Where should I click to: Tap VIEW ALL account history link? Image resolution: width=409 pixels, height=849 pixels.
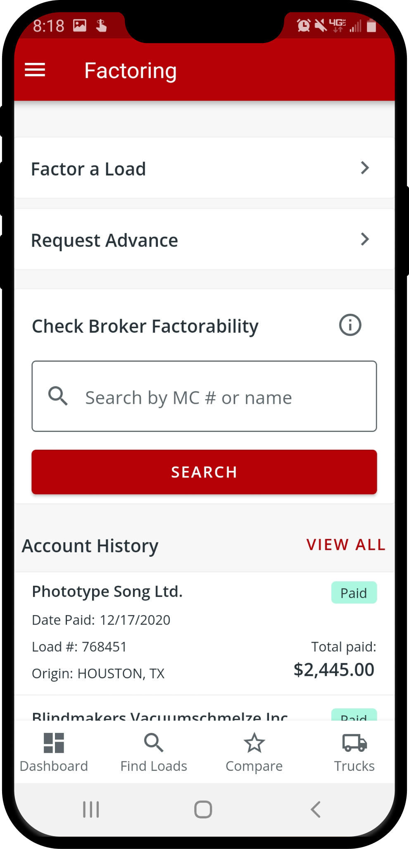(346, 545)
